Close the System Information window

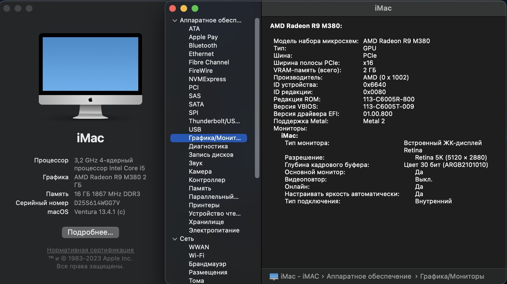pos(173,8)
